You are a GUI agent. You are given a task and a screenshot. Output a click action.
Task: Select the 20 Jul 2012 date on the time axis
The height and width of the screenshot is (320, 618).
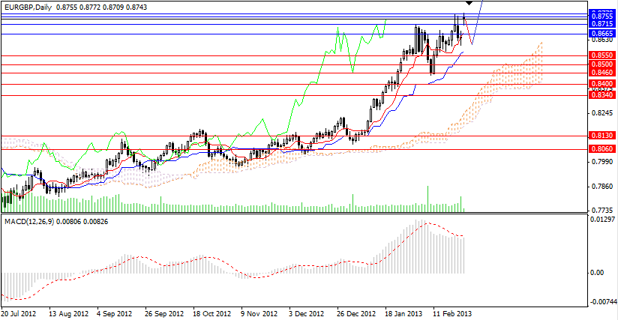[x=18, y=313]
